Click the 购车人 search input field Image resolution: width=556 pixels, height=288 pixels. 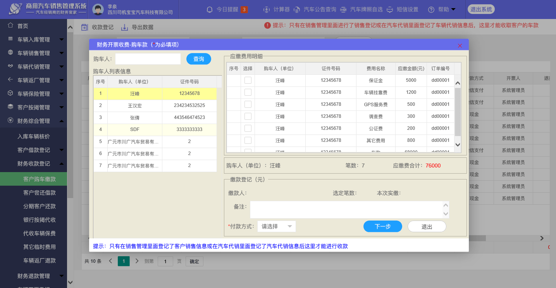point(148,59)
